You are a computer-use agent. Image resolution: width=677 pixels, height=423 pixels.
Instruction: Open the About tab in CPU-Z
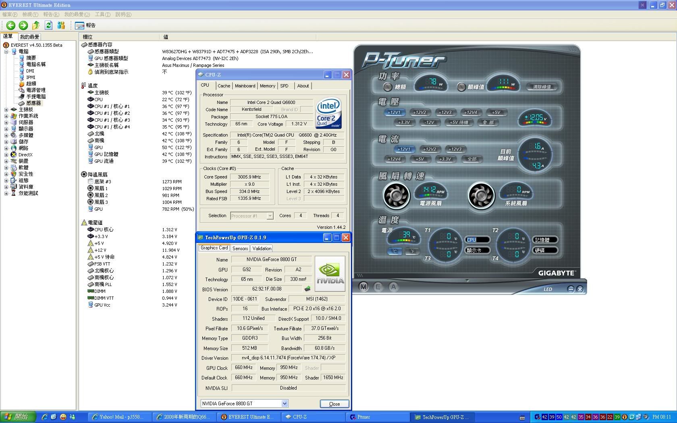tap(303, 86)
